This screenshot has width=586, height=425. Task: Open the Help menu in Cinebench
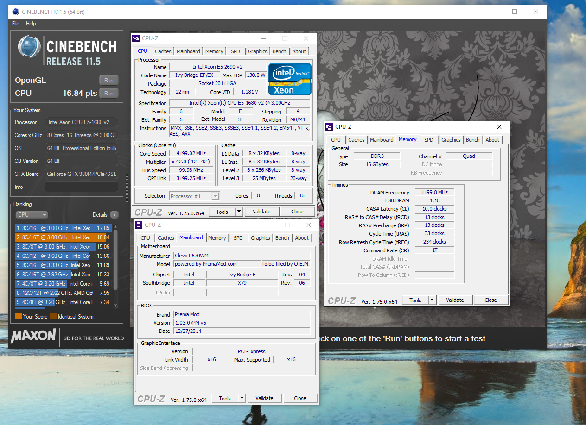point(31,24)
